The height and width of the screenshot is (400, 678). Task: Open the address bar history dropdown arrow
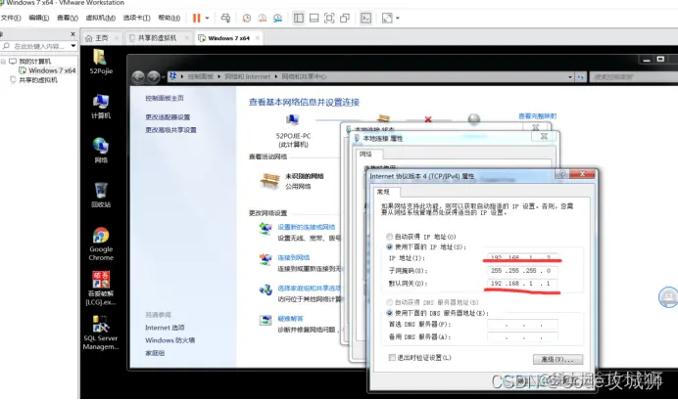pos(570,77)
